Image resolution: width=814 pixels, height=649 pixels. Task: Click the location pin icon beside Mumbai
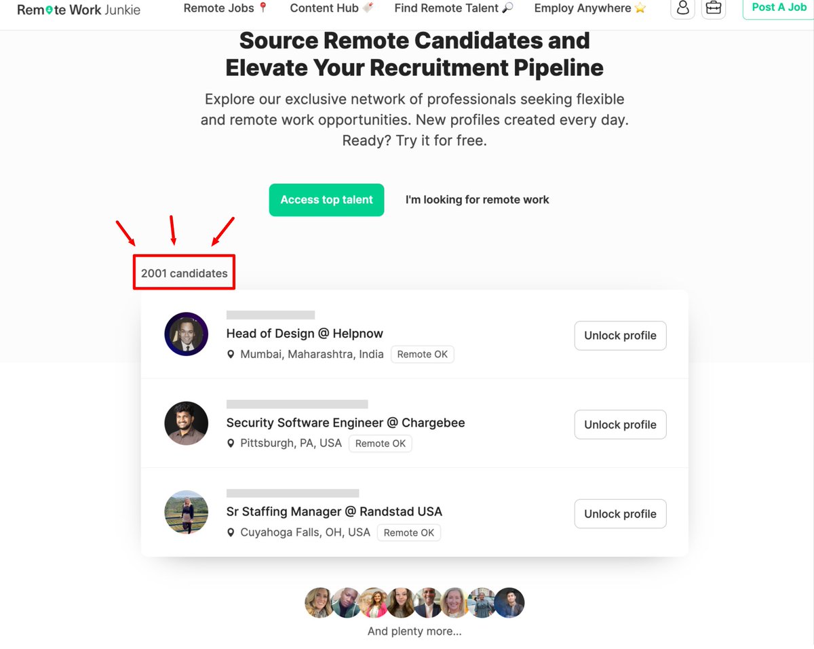[x=231, y=354]
